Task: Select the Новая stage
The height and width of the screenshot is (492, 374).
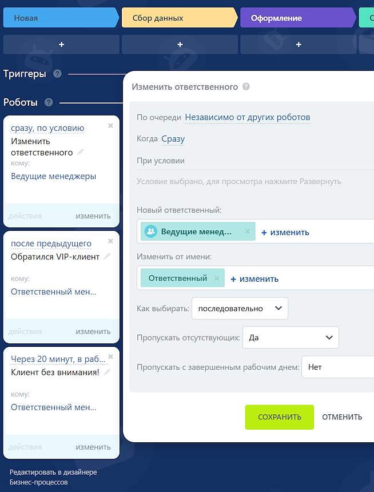Action: click(x=61, y=18)
